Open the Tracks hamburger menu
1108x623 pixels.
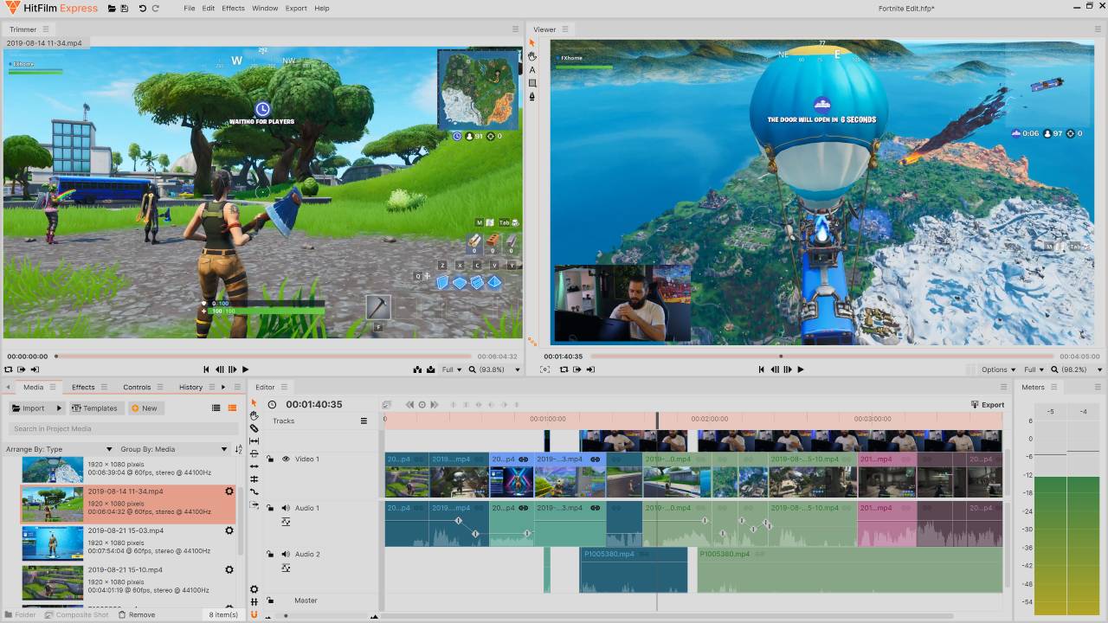364,421
